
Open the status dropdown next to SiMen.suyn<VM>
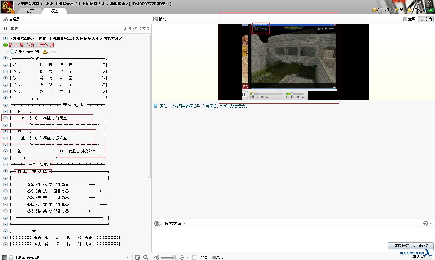(x=128, y=258)
